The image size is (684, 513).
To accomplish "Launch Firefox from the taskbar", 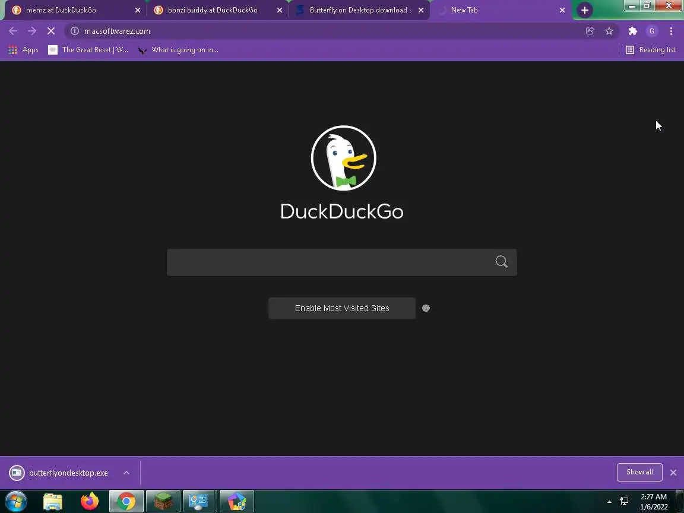I will [x=90, y=501].
